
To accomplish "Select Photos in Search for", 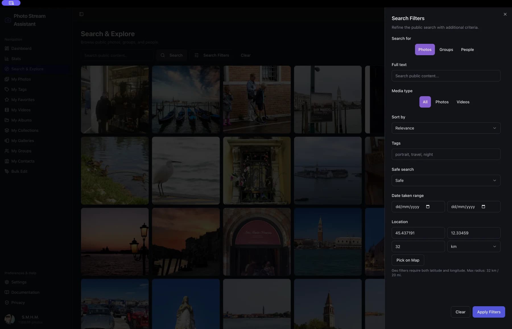I will [x=425, y=50].
